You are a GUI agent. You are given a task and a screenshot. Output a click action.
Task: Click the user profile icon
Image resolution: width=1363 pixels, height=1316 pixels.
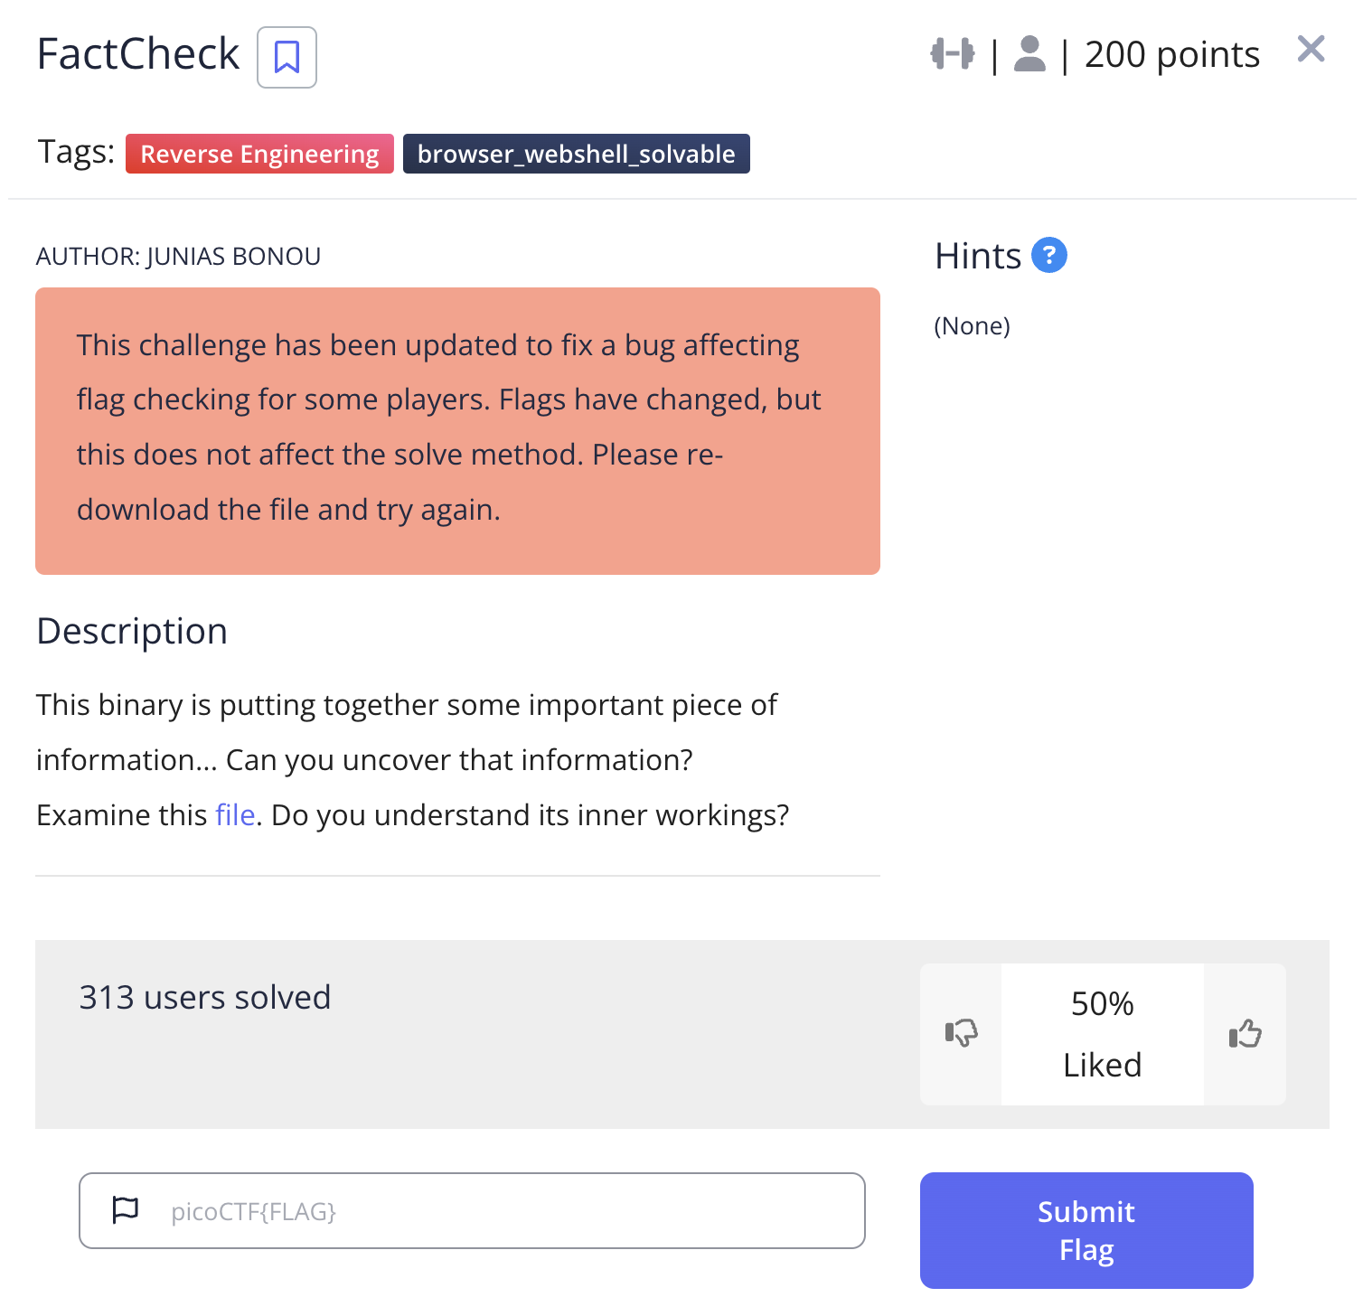click(x=1029, y=54)
